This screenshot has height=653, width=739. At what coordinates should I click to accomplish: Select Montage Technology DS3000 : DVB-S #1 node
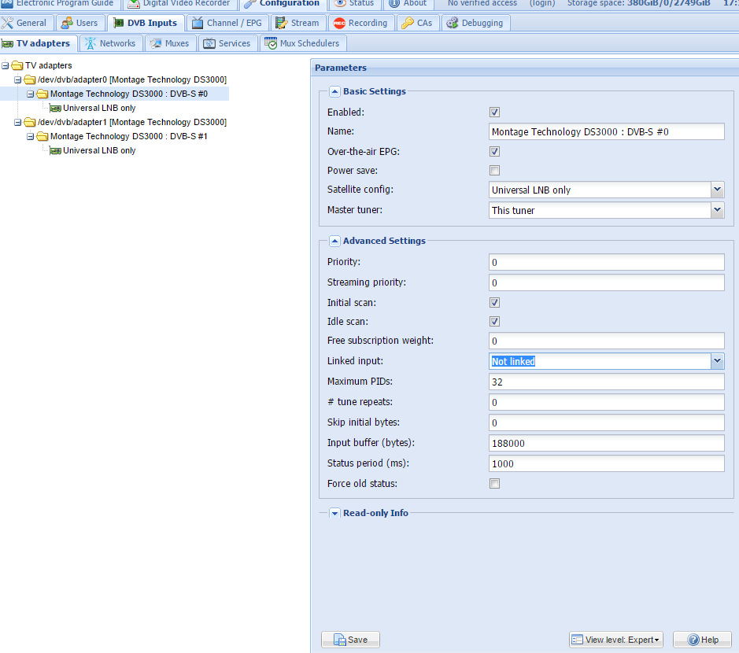pos(128,136)
